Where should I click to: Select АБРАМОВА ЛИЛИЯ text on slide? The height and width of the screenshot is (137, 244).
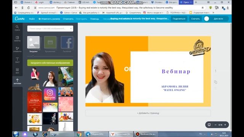click(x=175, y=86)
